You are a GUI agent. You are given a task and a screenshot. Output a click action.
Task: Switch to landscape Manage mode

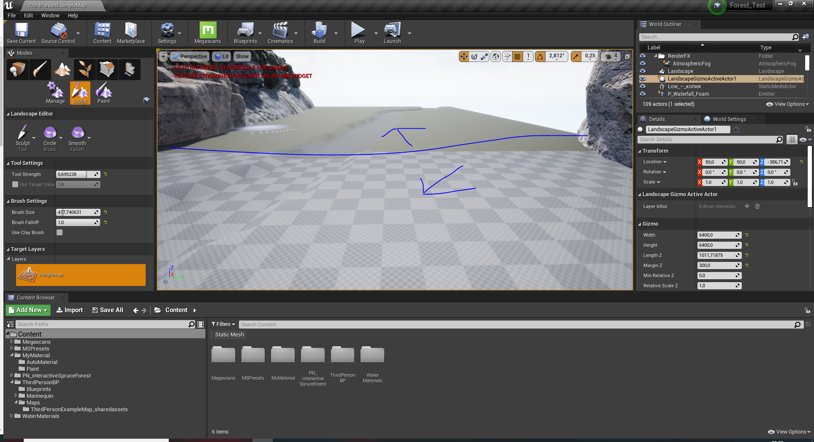55,93
